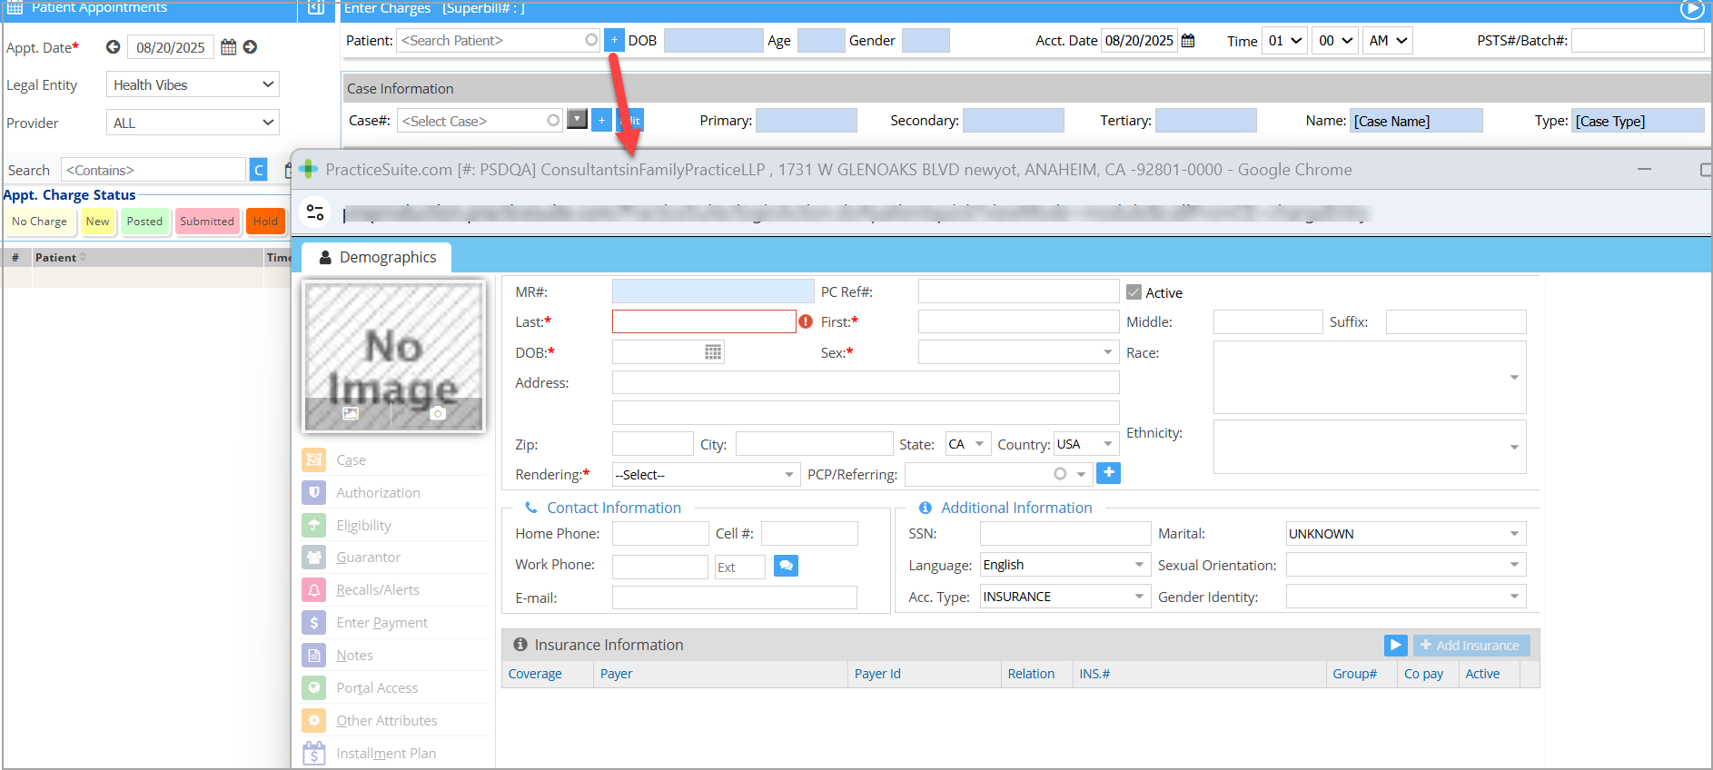Viewport: 1713px width, 770px height.
Task: Click the text message icon beside Ext
Action: [x=786, y=566]
